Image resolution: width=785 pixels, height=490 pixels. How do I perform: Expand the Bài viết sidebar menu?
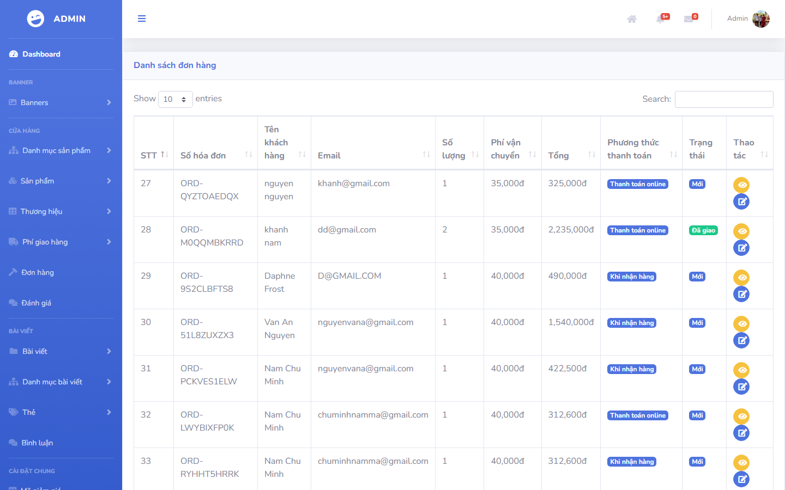pos(61,351)
